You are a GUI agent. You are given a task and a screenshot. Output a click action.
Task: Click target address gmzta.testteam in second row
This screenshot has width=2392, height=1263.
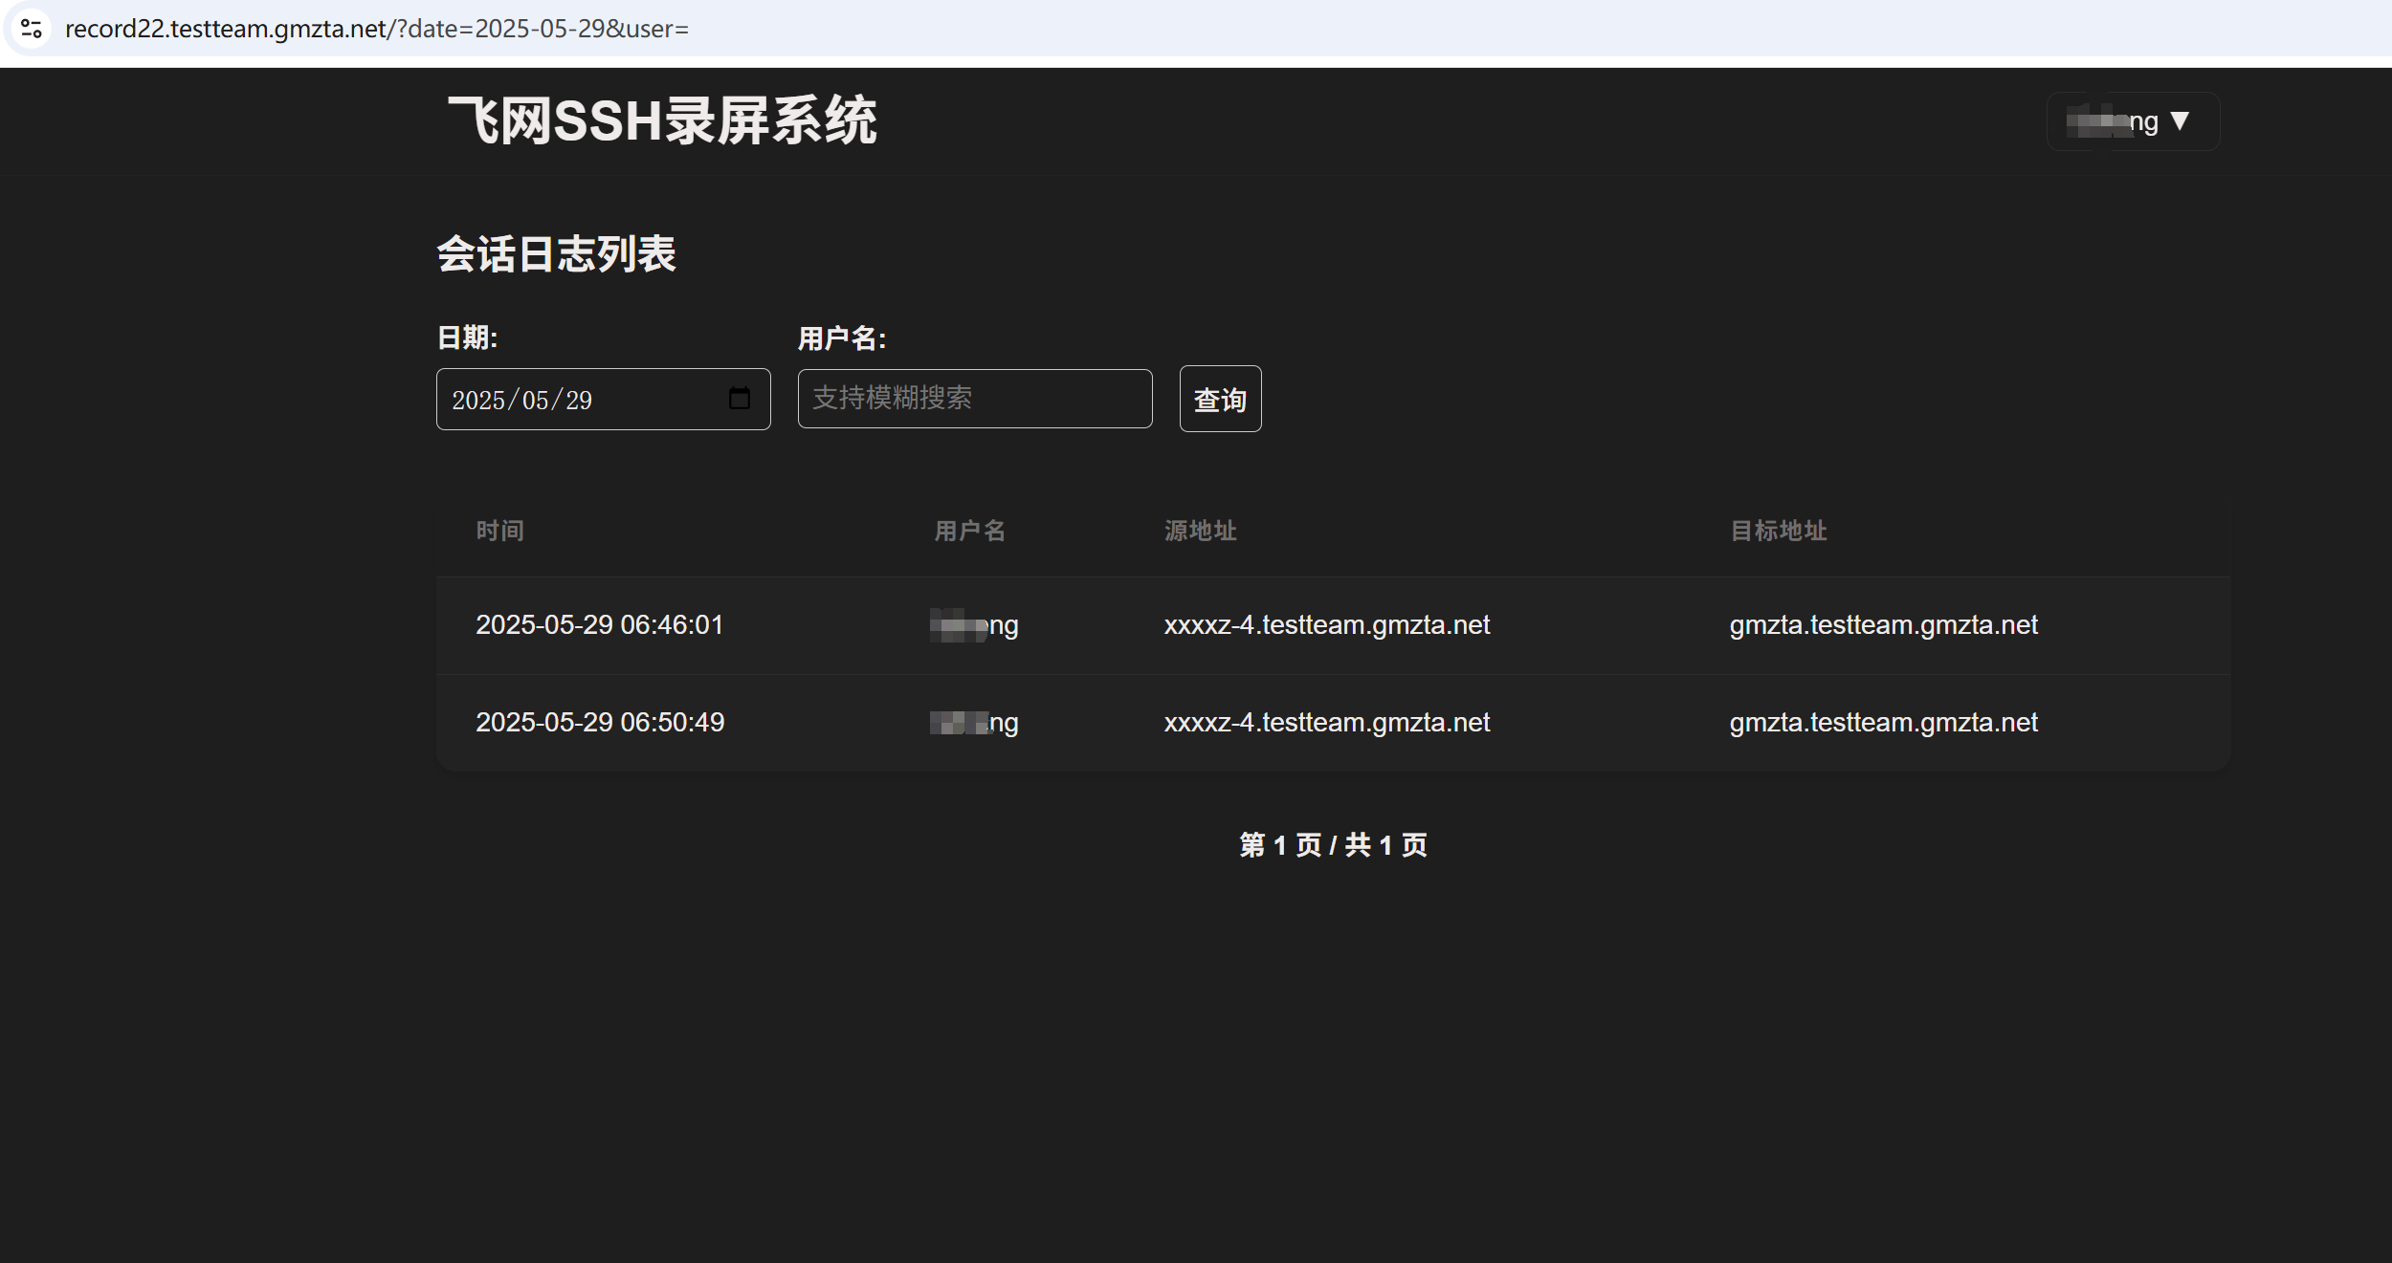click(x=1882, y=723)
